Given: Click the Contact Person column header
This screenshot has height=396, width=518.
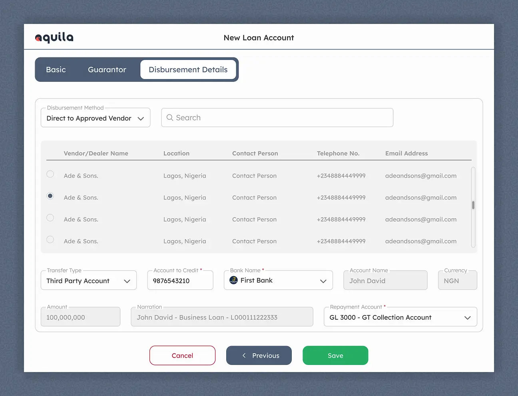Looking at the screenshot, I should [x=255, y=153].
